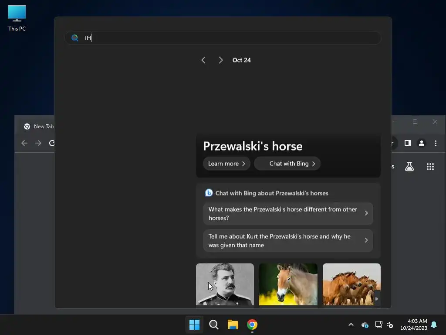Screen dimensions: 446x335
Task: Open Chrome Labs flask icon
Action: 409,167
